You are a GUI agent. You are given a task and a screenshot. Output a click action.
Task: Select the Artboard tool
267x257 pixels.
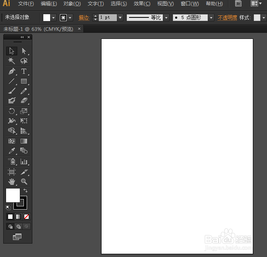point(12,172)
